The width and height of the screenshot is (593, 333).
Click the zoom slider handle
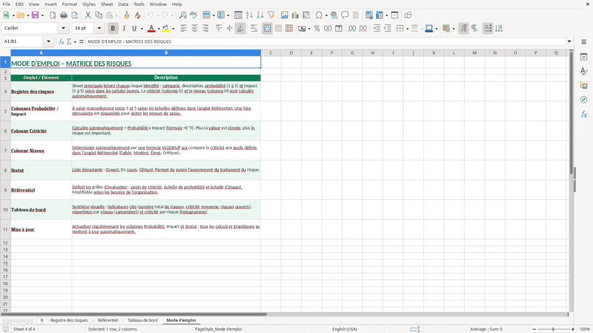[x=553, y=329]
